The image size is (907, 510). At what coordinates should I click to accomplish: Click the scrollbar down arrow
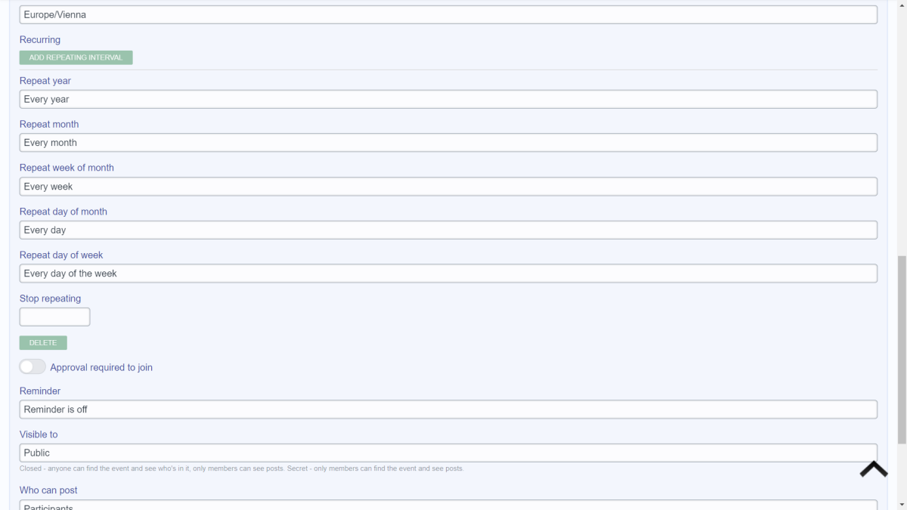(x=901, y=504)
